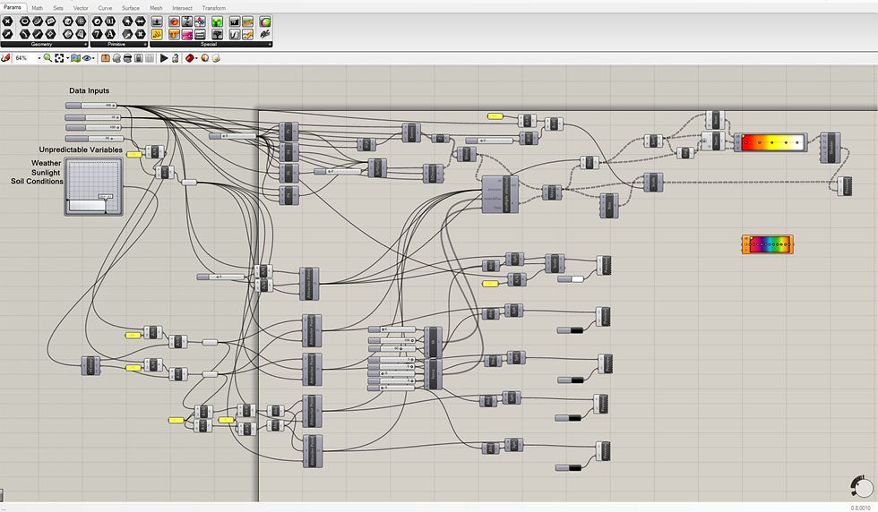
Task: Select the 'Unpredictable Variables' scribble label
Action: (81, 149)
